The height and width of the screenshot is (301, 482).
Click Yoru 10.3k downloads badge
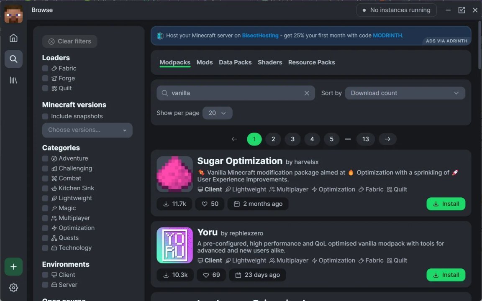click(x=175, y=275)
